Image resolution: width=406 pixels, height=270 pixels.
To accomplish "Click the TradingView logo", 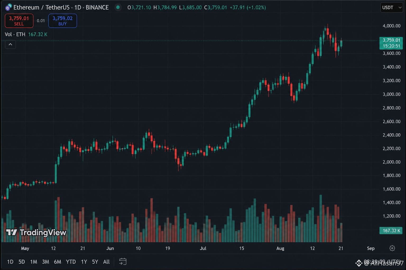I will 36,232.
